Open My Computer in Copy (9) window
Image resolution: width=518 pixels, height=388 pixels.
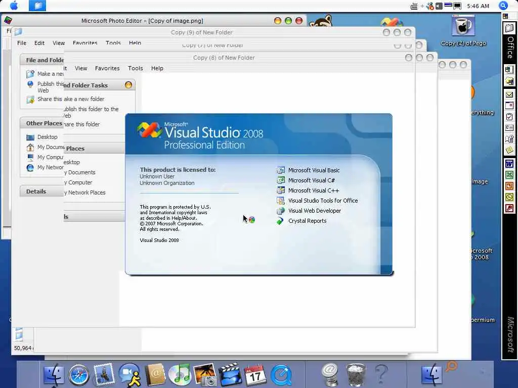tap(45, 158)
